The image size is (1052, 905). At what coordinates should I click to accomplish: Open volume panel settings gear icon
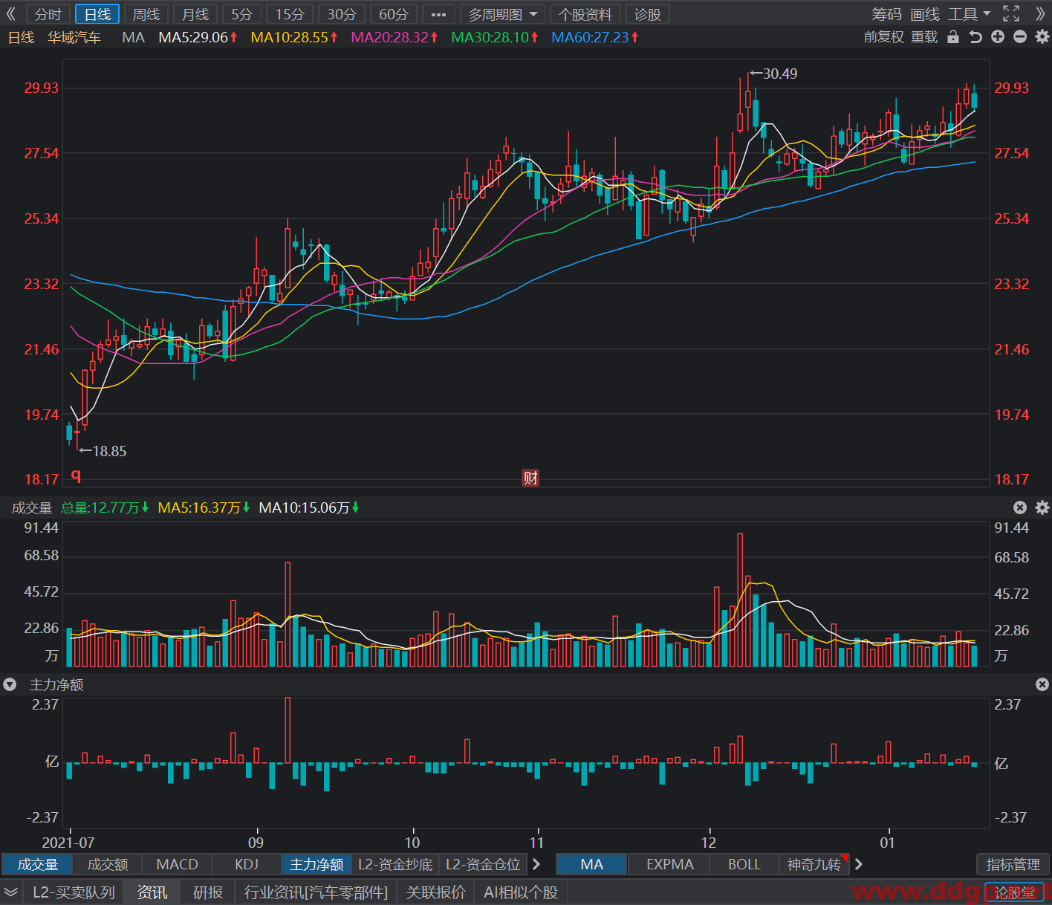point(1042,507)
